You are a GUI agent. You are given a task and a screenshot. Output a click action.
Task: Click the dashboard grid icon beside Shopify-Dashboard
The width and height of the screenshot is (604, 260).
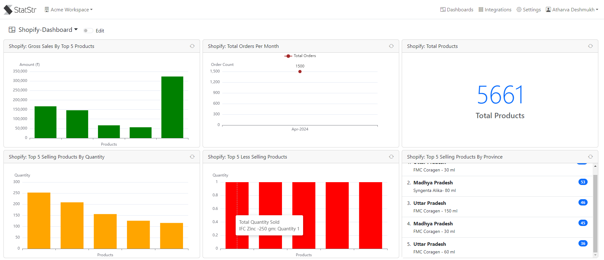pyautogui.click(x=12, y=30)
